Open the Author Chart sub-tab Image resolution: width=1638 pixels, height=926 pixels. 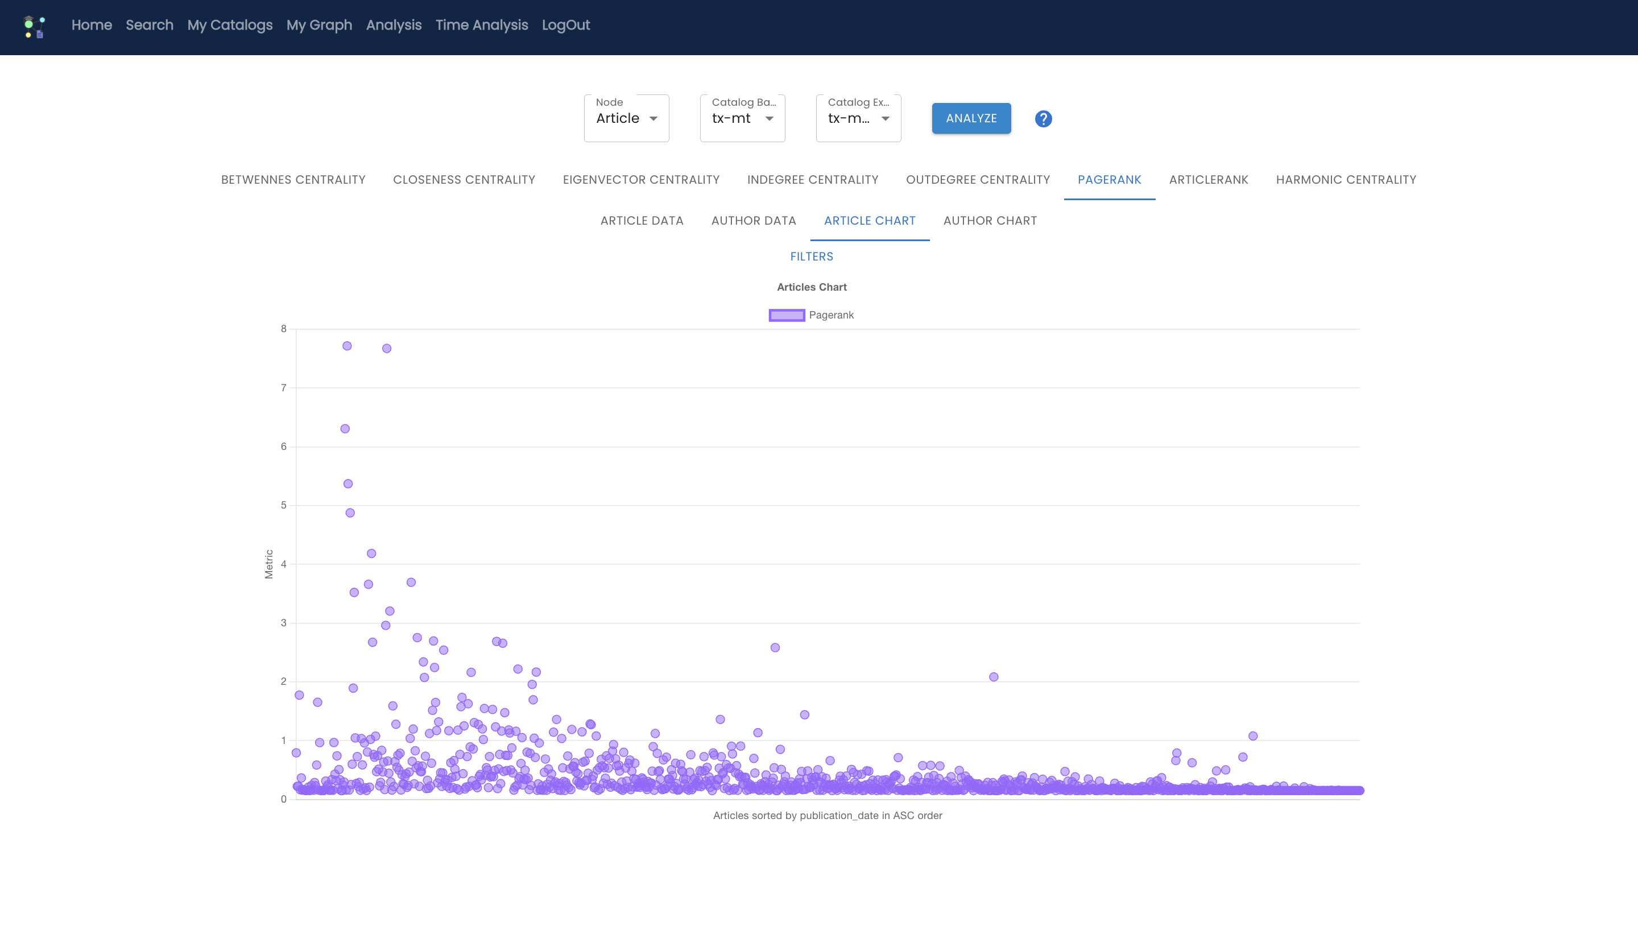[990, 221]
